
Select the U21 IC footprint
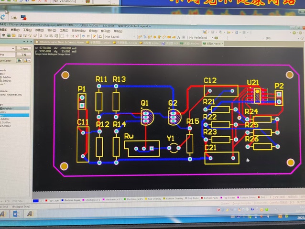[258, 95]
